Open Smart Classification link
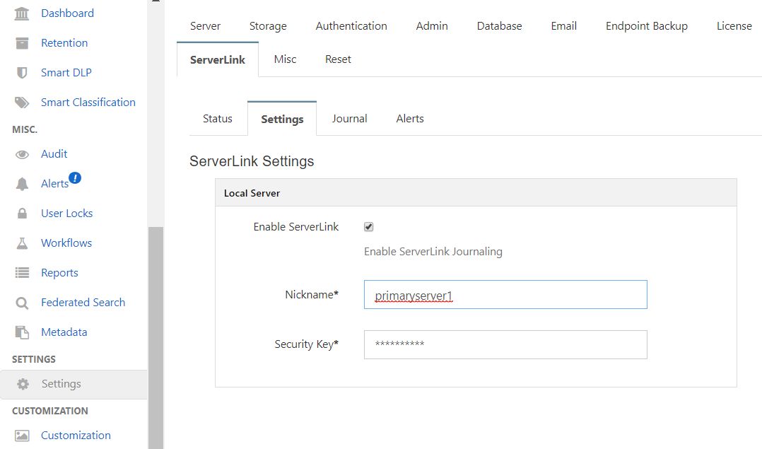 (88, 102)
